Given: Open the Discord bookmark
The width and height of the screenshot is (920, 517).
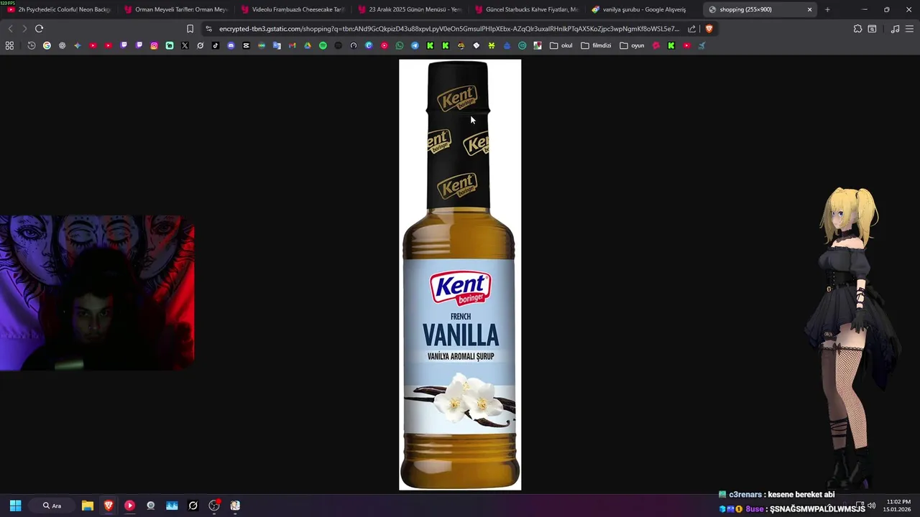Looking at the screenshot, I should 231,45.
